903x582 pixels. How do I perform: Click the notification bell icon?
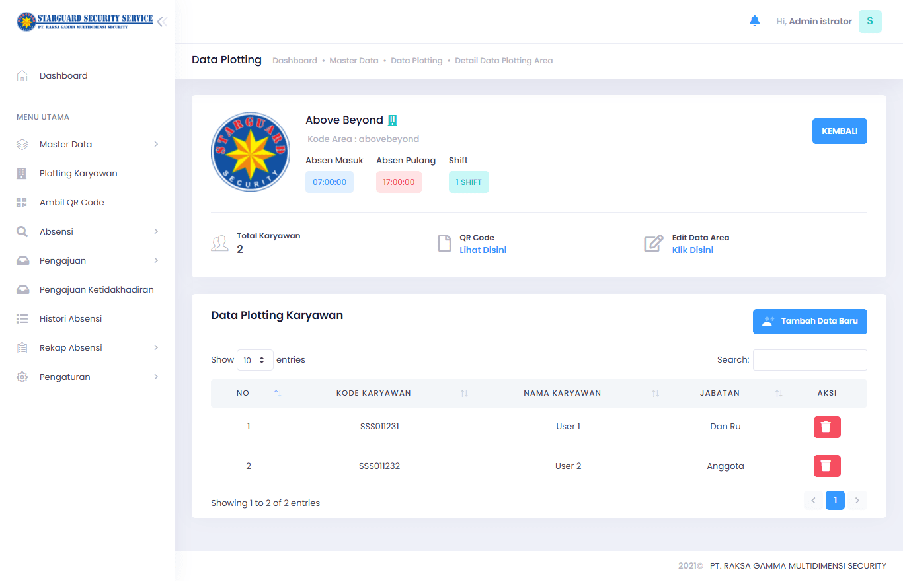[x=755, y=21]
